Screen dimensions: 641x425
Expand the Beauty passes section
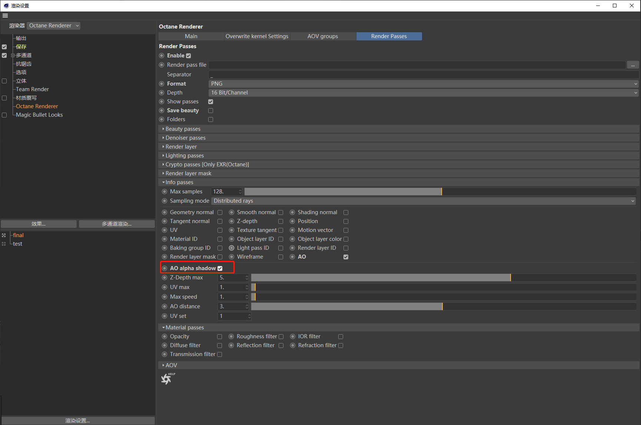(x=399, y=129)
